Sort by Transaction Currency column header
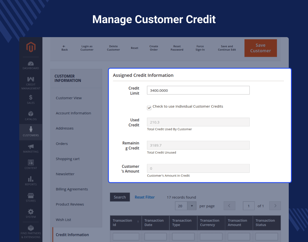The height and width of the screenshot is (242, 308). (211, 223)
